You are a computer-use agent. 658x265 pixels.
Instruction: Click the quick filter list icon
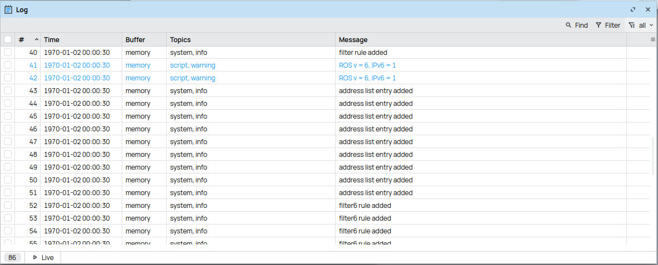point(631,26)
